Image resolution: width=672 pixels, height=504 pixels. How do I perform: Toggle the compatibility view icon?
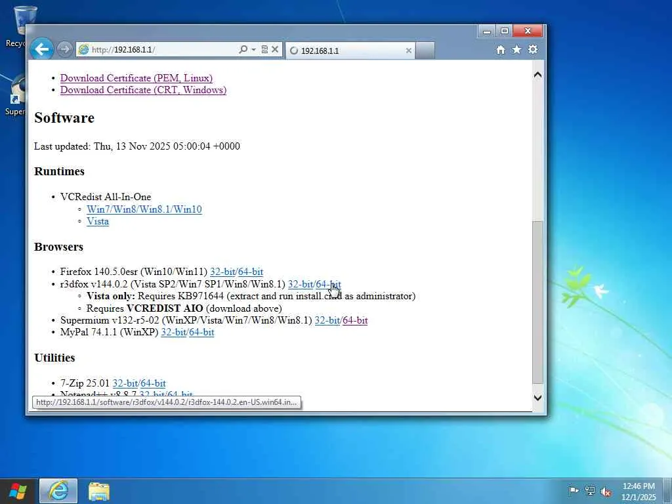point(264,49)
